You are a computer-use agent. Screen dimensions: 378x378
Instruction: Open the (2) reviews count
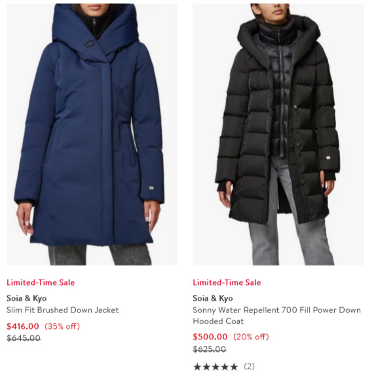tap(249, 366)
